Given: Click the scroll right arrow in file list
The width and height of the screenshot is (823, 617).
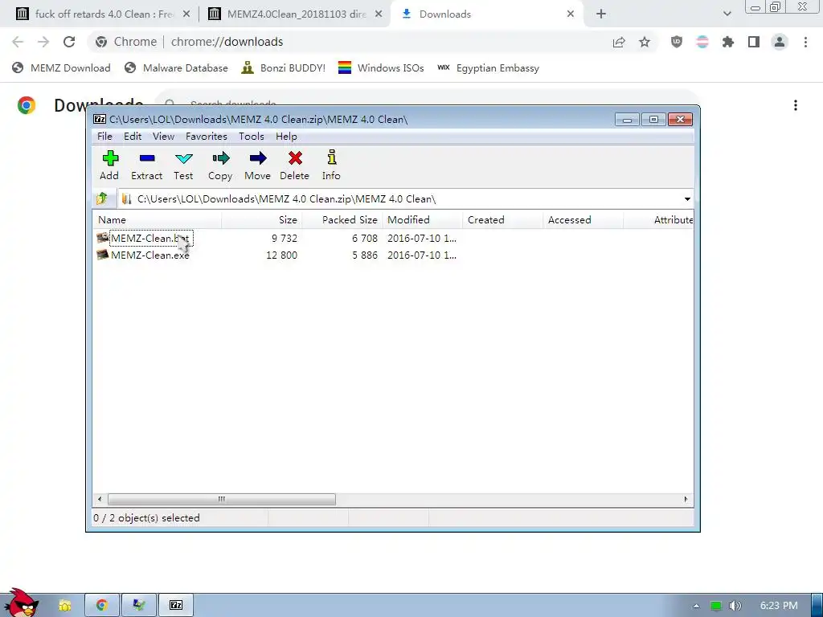Looking at the screenshot, I should point(686,499).
